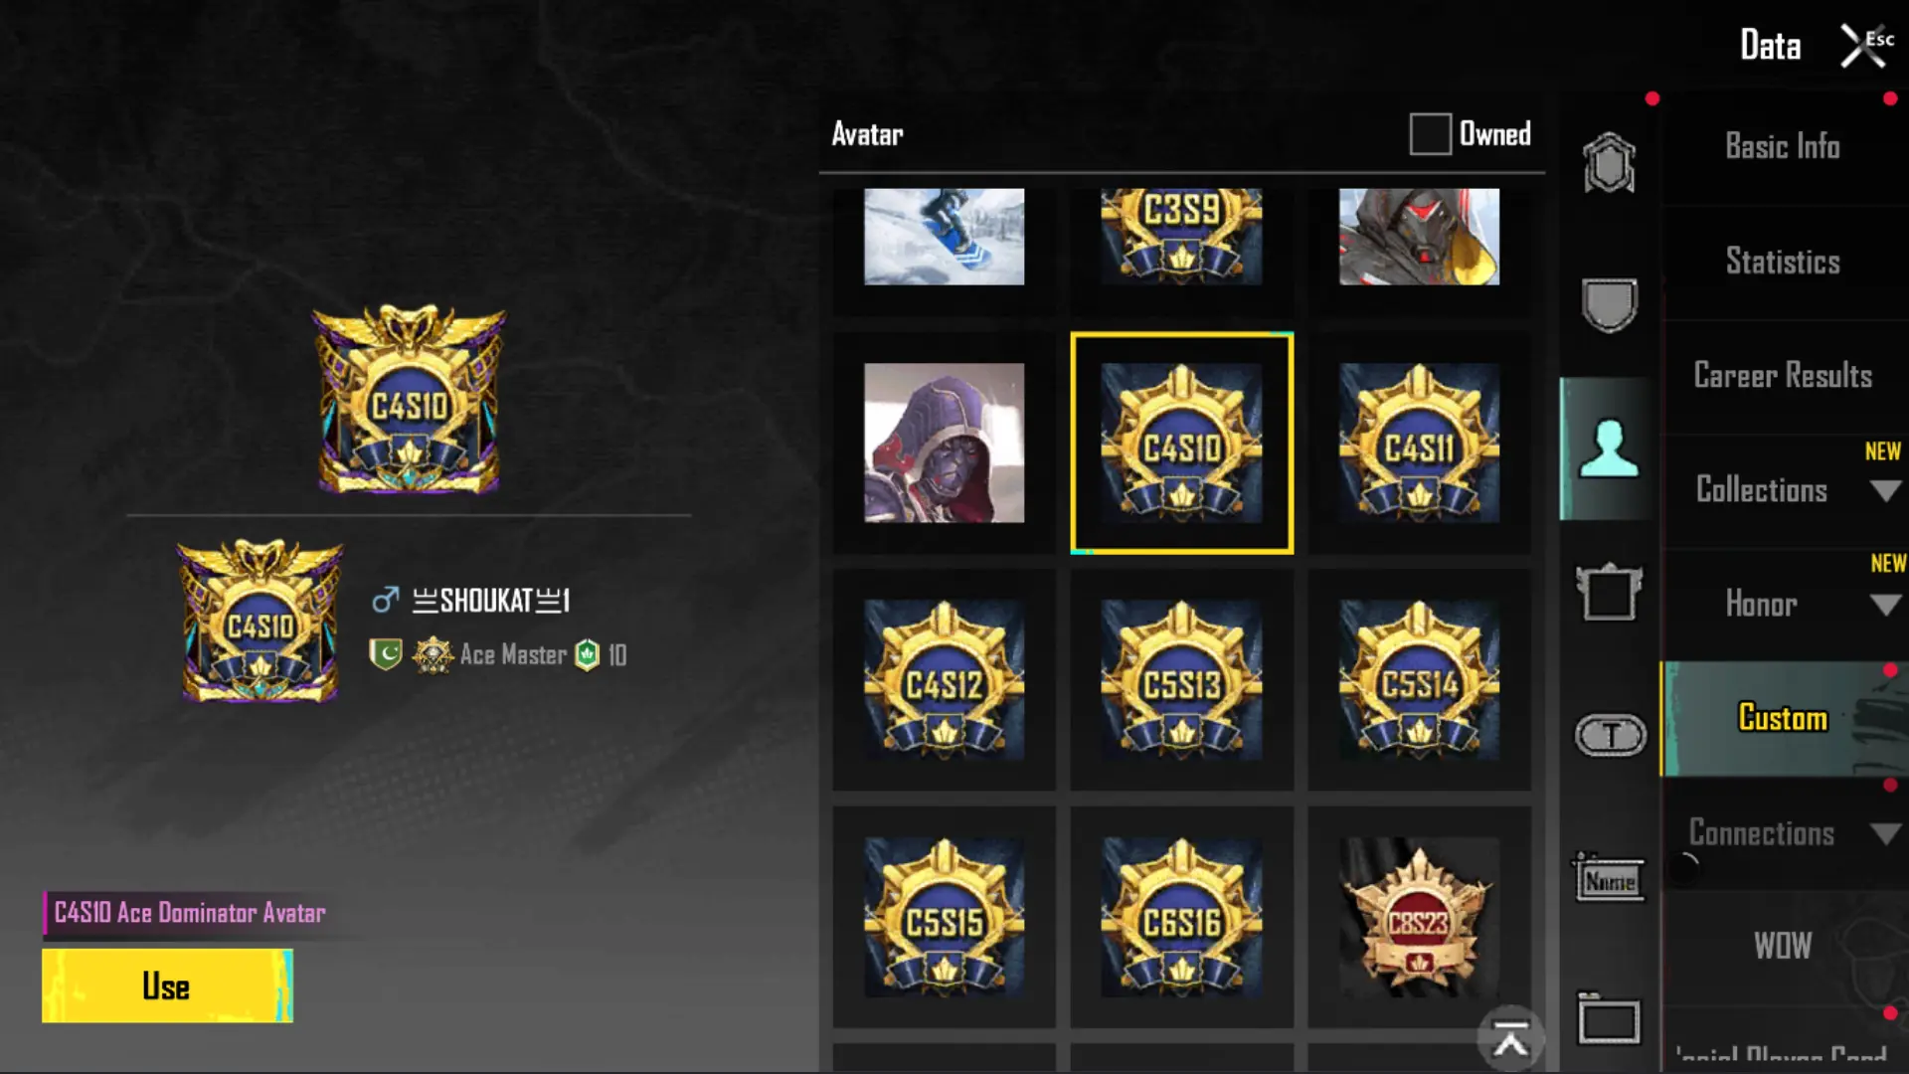Screen dimensions: 1909x1074
Task: Open the avatar frame icon
Action: [x=1609, y=592]
